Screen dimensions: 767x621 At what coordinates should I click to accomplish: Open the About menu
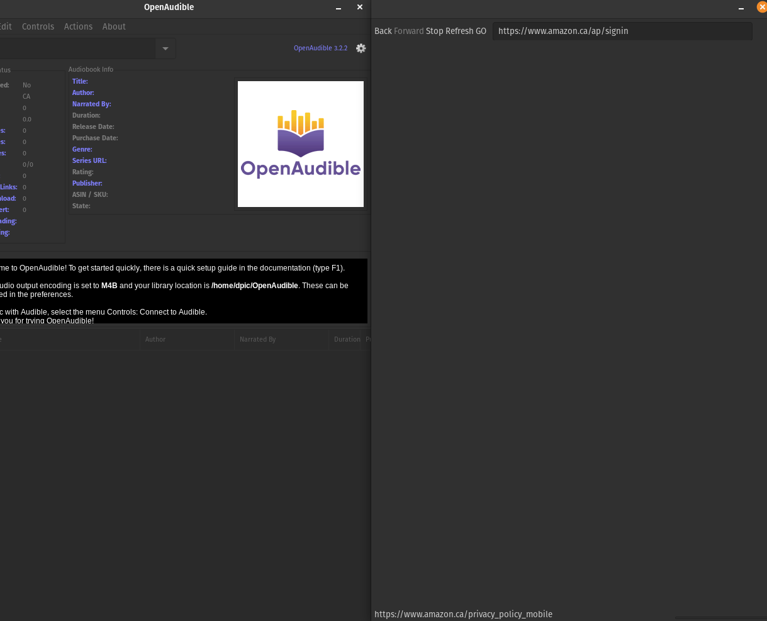[x=114, y=26]
